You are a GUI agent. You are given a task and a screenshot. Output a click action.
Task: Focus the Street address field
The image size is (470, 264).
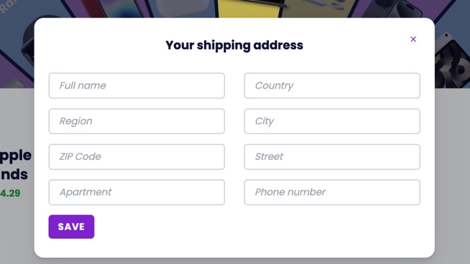[332, 157]
